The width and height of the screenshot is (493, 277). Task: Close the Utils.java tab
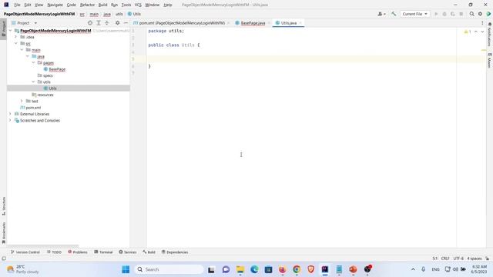pos(300,23)
